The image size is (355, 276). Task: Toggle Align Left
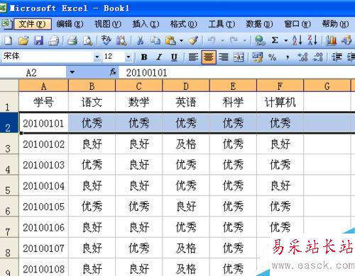pos(193,57)
